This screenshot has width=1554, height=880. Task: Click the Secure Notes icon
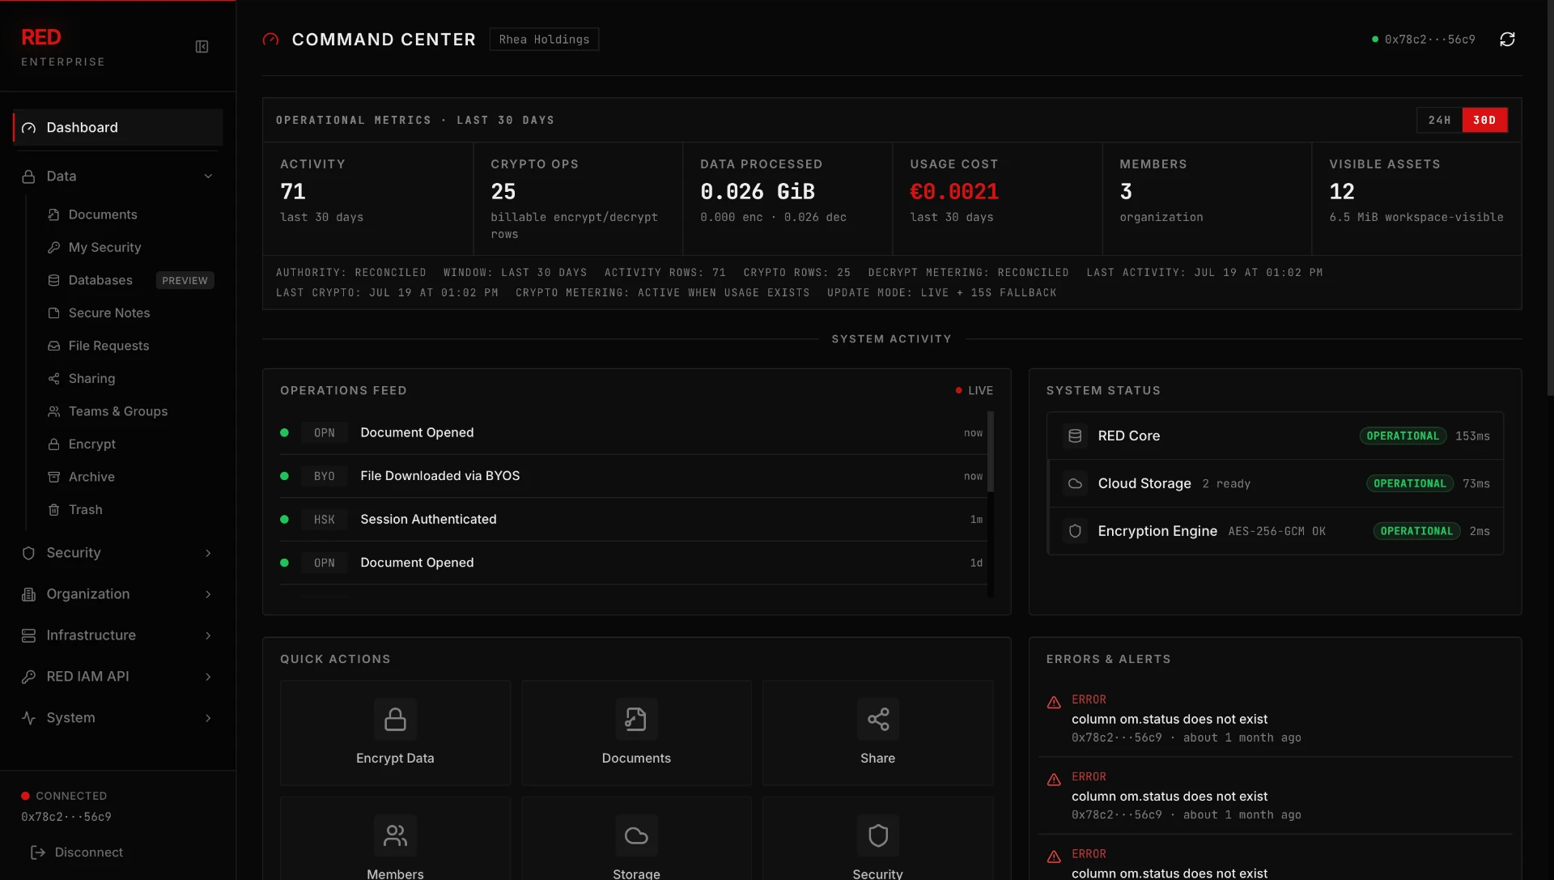click(x=54, y=313)
